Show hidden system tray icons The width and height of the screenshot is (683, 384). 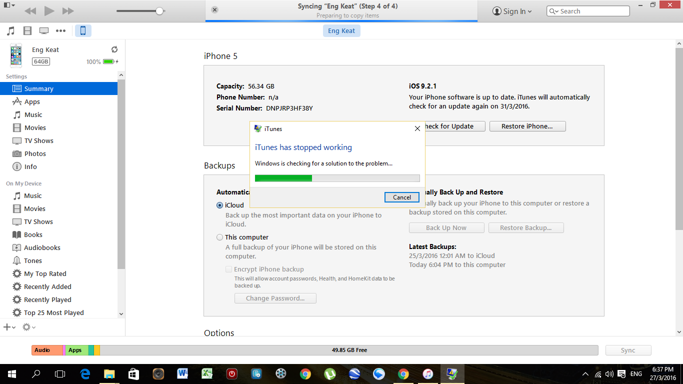click(585, 374)
